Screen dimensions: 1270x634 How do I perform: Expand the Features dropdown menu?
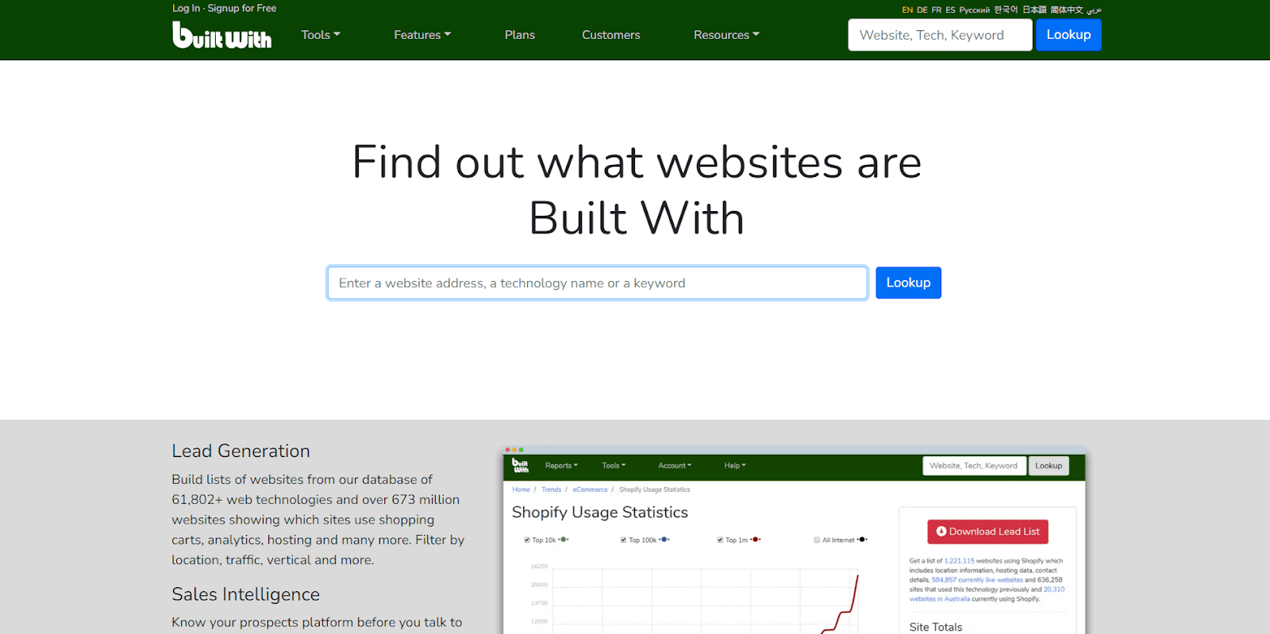tap(422, 35)
